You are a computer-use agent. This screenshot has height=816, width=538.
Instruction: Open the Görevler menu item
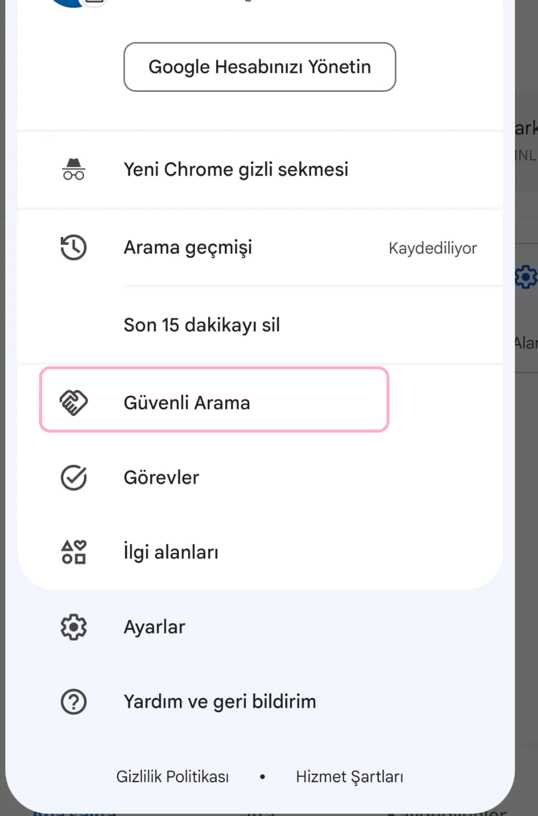(161, 477)
